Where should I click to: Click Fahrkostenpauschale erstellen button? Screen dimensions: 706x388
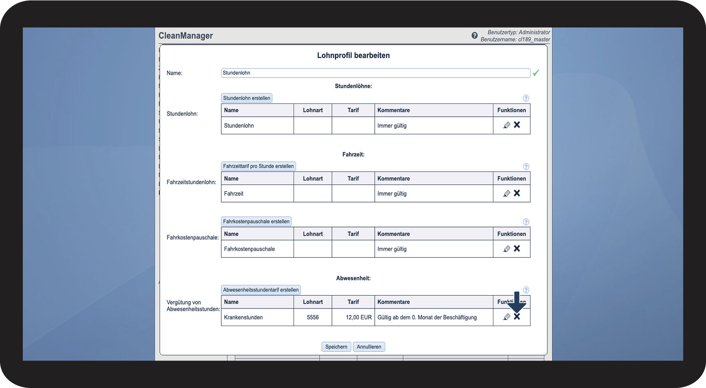point(256,221)
